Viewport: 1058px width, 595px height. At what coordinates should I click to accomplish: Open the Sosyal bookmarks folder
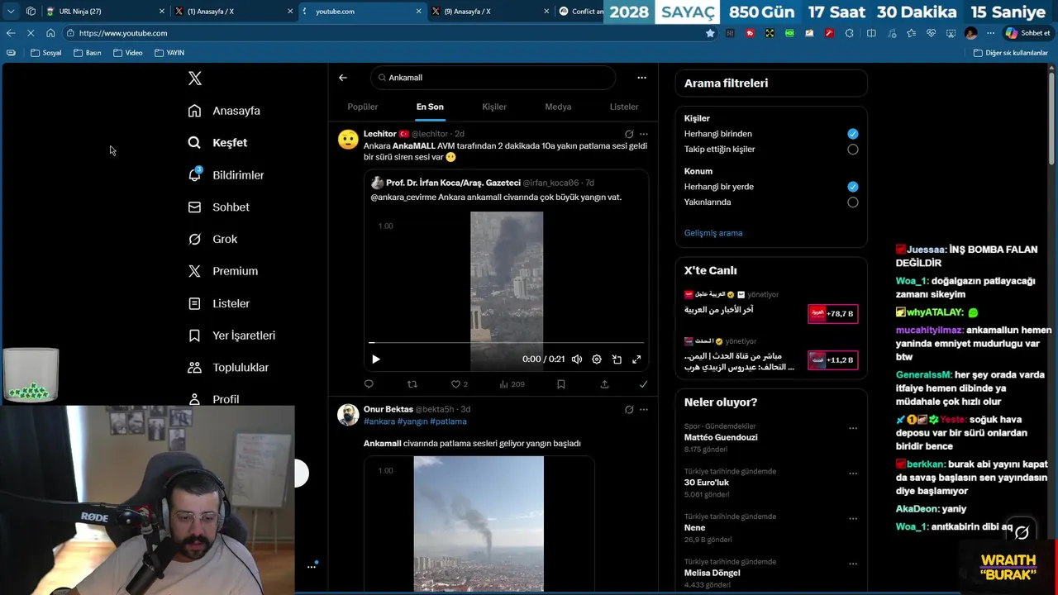(46, 53)
